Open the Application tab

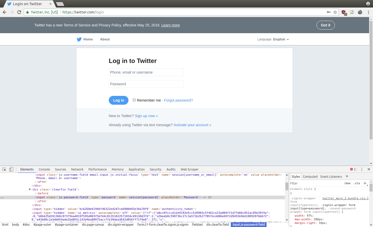[137, 169]
